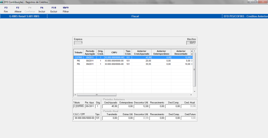Viewport: 268px width, 138px height.
Task: Click the greyed F4 Confirmar button
Action: pos(30,10)
